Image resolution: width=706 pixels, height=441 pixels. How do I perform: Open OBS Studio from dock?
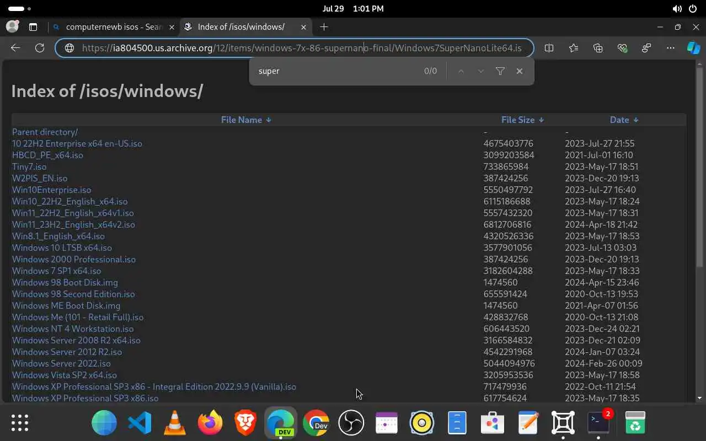pos(351,423)
